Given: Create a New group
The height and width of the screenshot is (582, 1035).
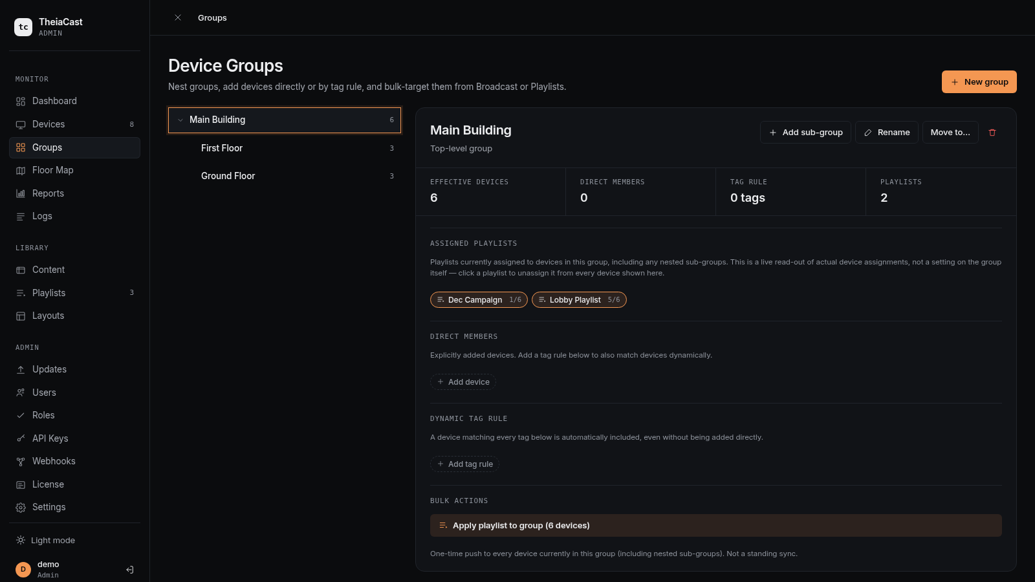Looking at the screenshot, I should (x=979, y=81).
